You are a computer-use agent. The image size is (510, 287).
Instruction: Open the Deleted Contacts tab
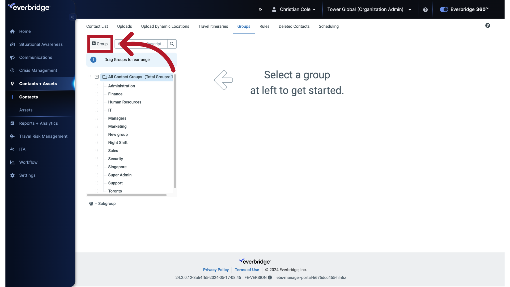(x=294, y=26)
